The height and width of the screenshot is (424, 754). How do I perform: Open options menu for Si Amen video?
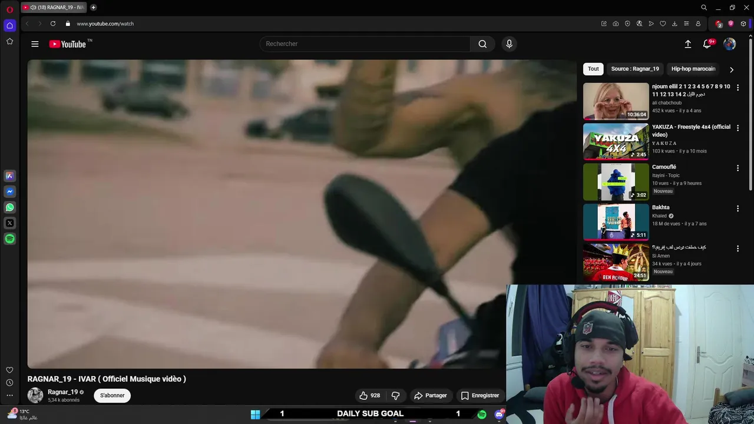click(738, 249)
